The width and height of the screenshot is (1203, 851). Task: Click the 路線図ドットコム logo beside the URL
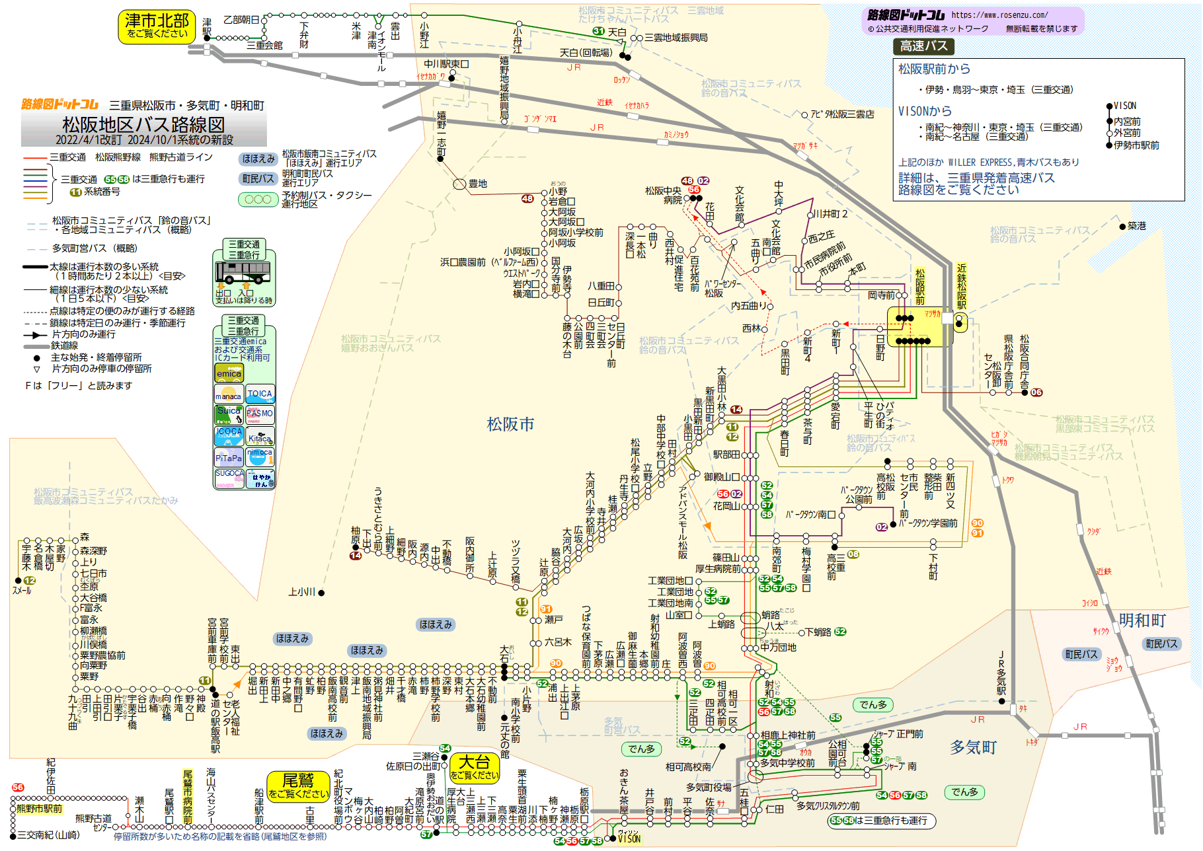(x=906, y=15)
